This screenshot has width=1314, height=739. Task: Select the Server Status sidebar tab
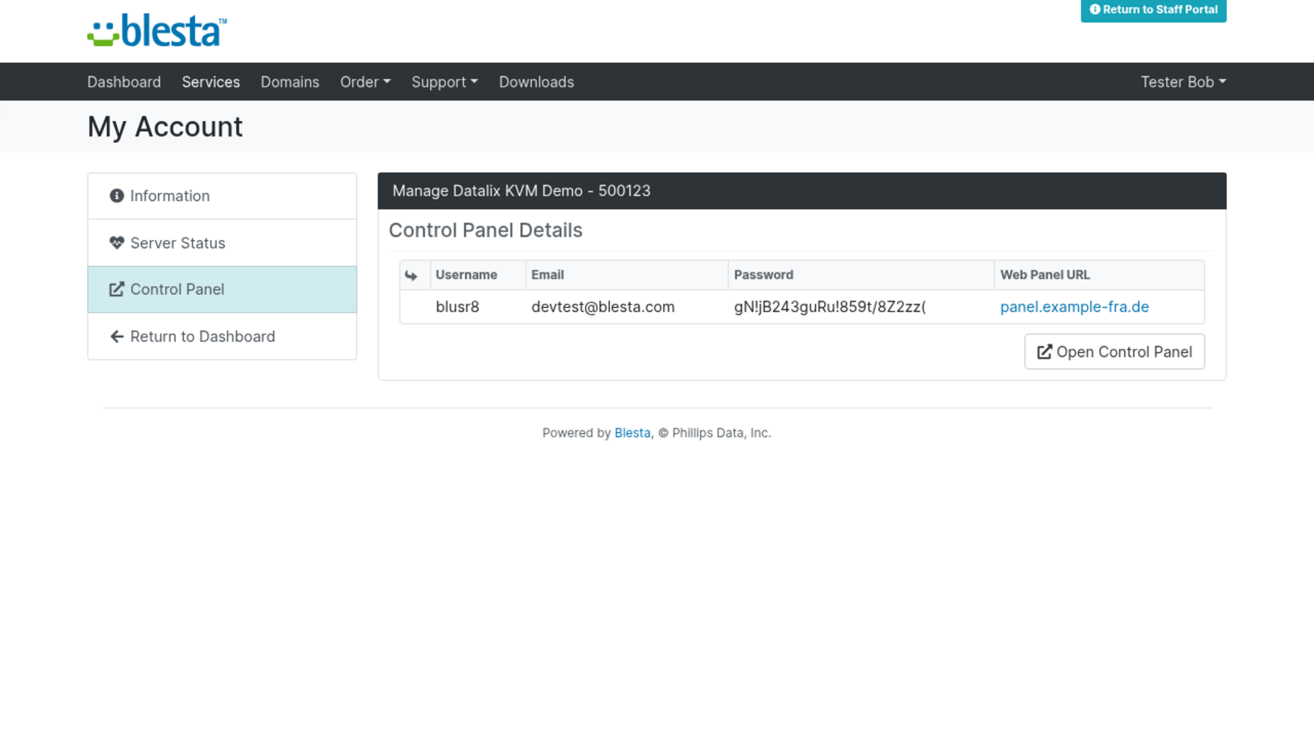222,243
